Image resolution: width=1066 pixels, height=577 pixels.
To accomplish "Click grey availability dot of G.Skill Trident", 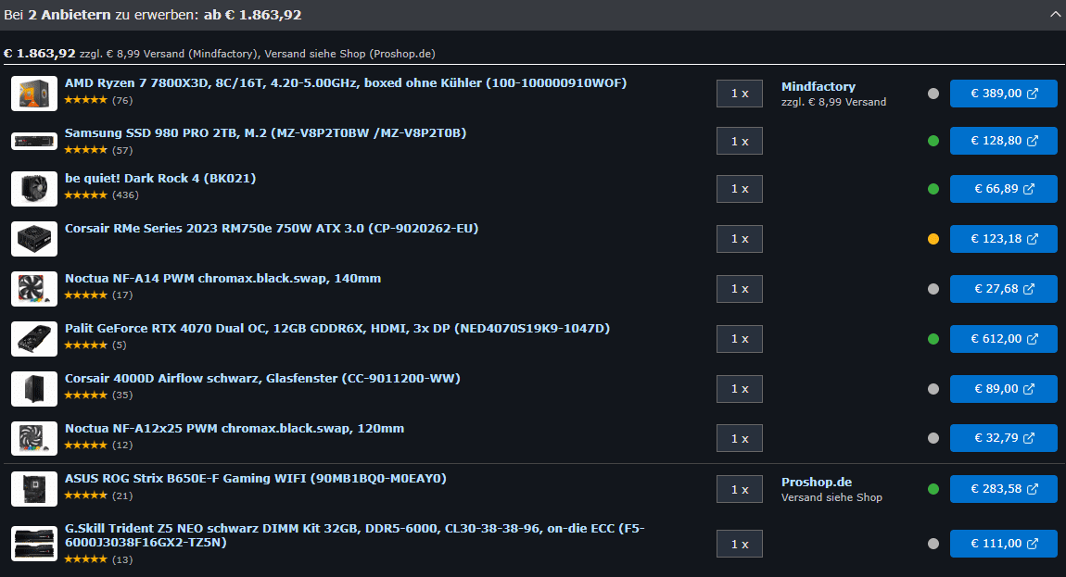I will point(933,544).
